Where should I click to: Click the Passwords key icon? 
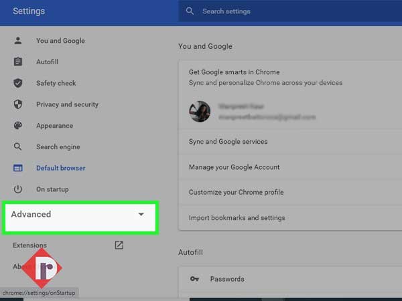194,279
